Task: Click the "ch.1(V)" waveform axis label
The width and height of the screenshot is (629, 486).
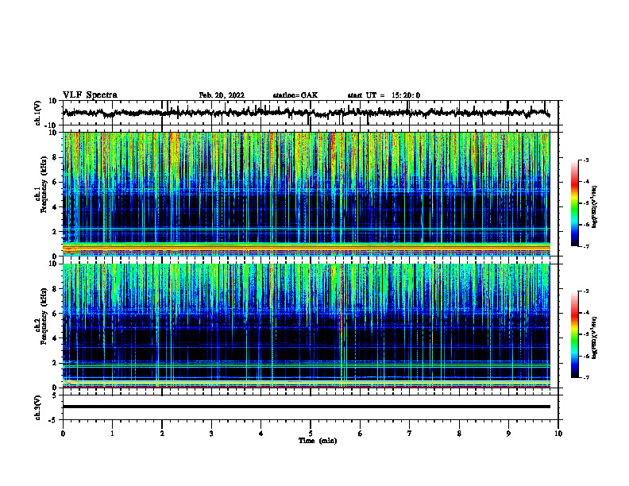Action: [37, 113]
